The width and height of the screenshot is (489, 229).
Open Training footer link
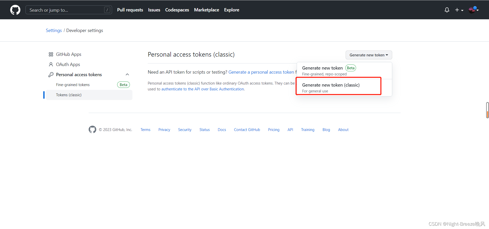coord(308,130)
